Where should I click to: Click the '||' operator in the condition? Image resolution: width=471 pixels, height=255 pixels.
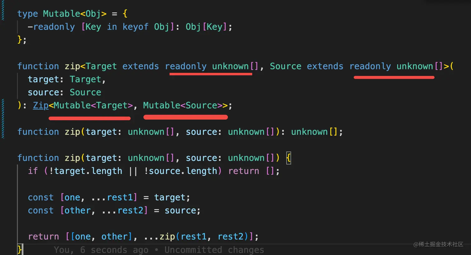click(x=133, y=171)
